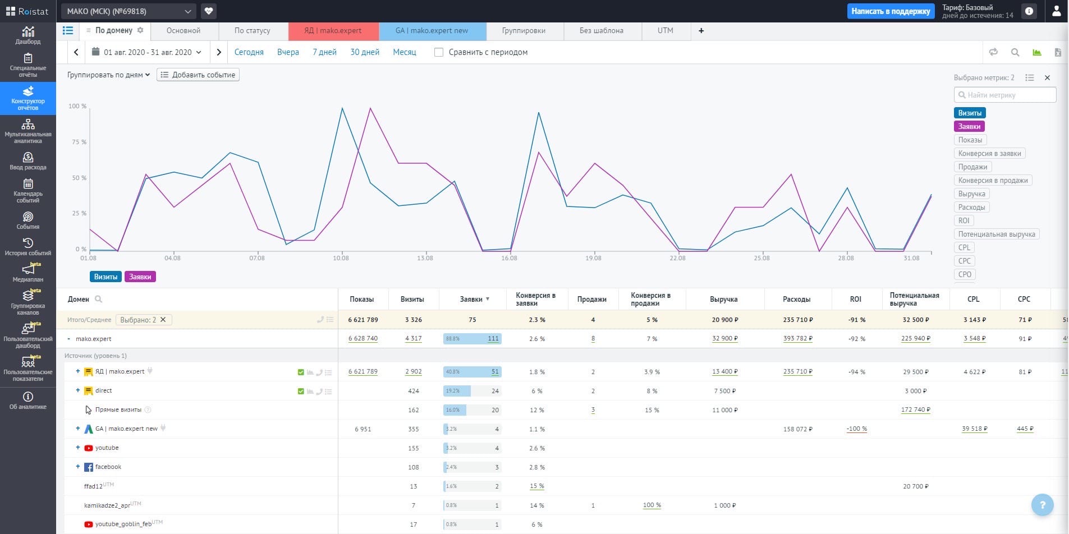Open the Дашборд sidebar icon
The width and height of the screenshot is (1069, 534).
click(x=28, y=35)
